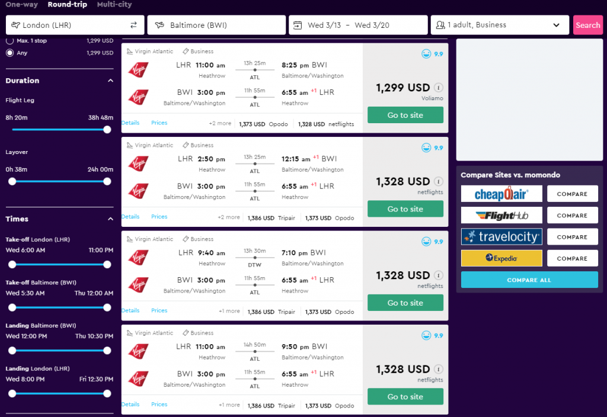The width and height of the screenshot is (607, 417).
Task: Switch to the Multi-city trip tab
Action: click(x=114, y=5)
